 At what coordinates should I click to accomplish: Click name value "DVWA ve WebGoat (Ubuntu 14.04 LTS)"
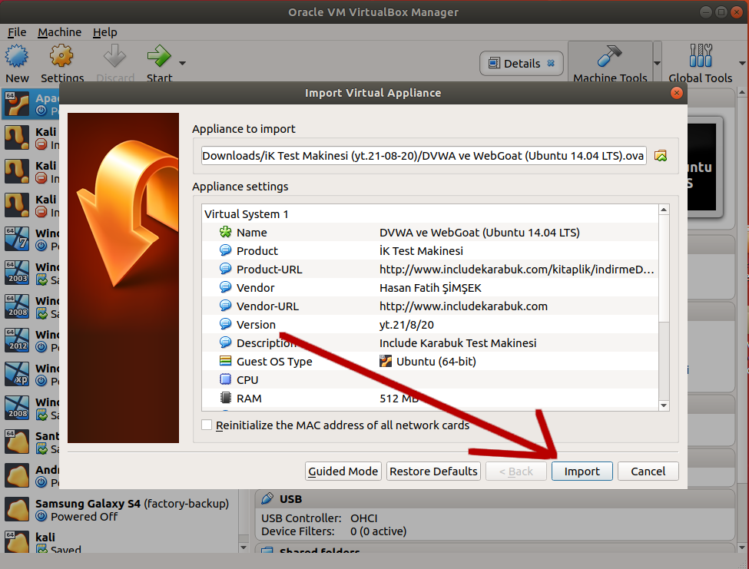(x=479, y=233)
